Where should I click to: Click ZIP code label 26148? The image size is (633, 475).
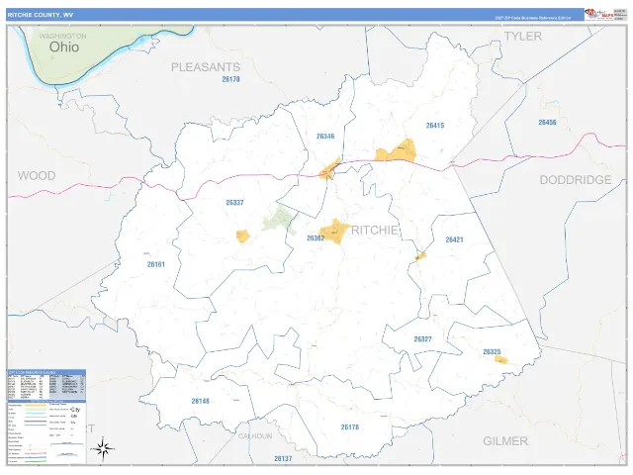[200, 401]
